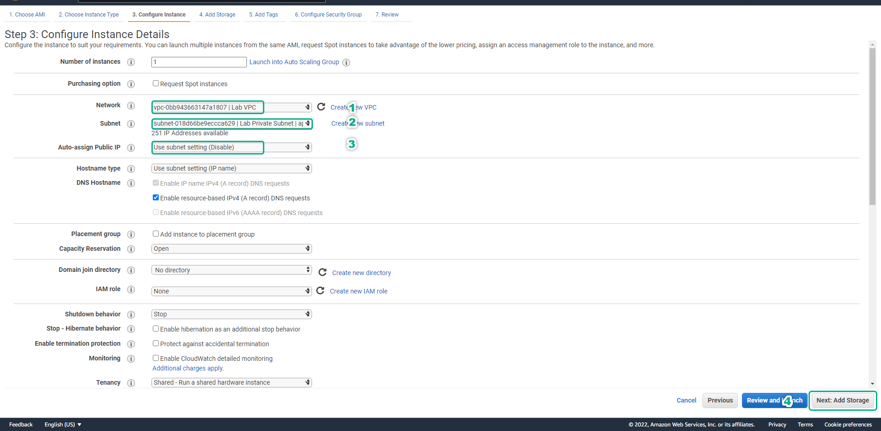
Task: Click the info icon beside Subnet label
Action: pos(131,124)
